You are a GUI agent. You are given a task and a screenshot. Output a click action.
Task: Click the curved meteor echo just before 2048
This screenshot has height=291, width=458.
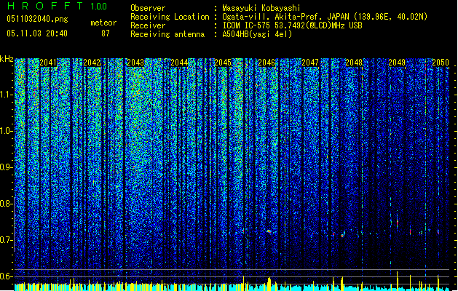click(x=343, y=234)
